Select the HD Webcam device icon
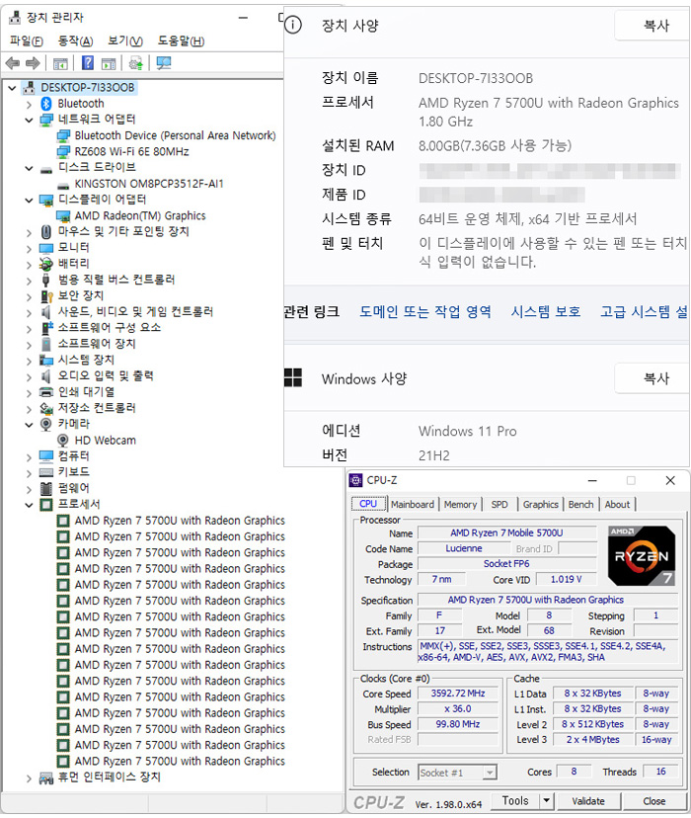This screenshot has width=691, height=818. (62, 441)
